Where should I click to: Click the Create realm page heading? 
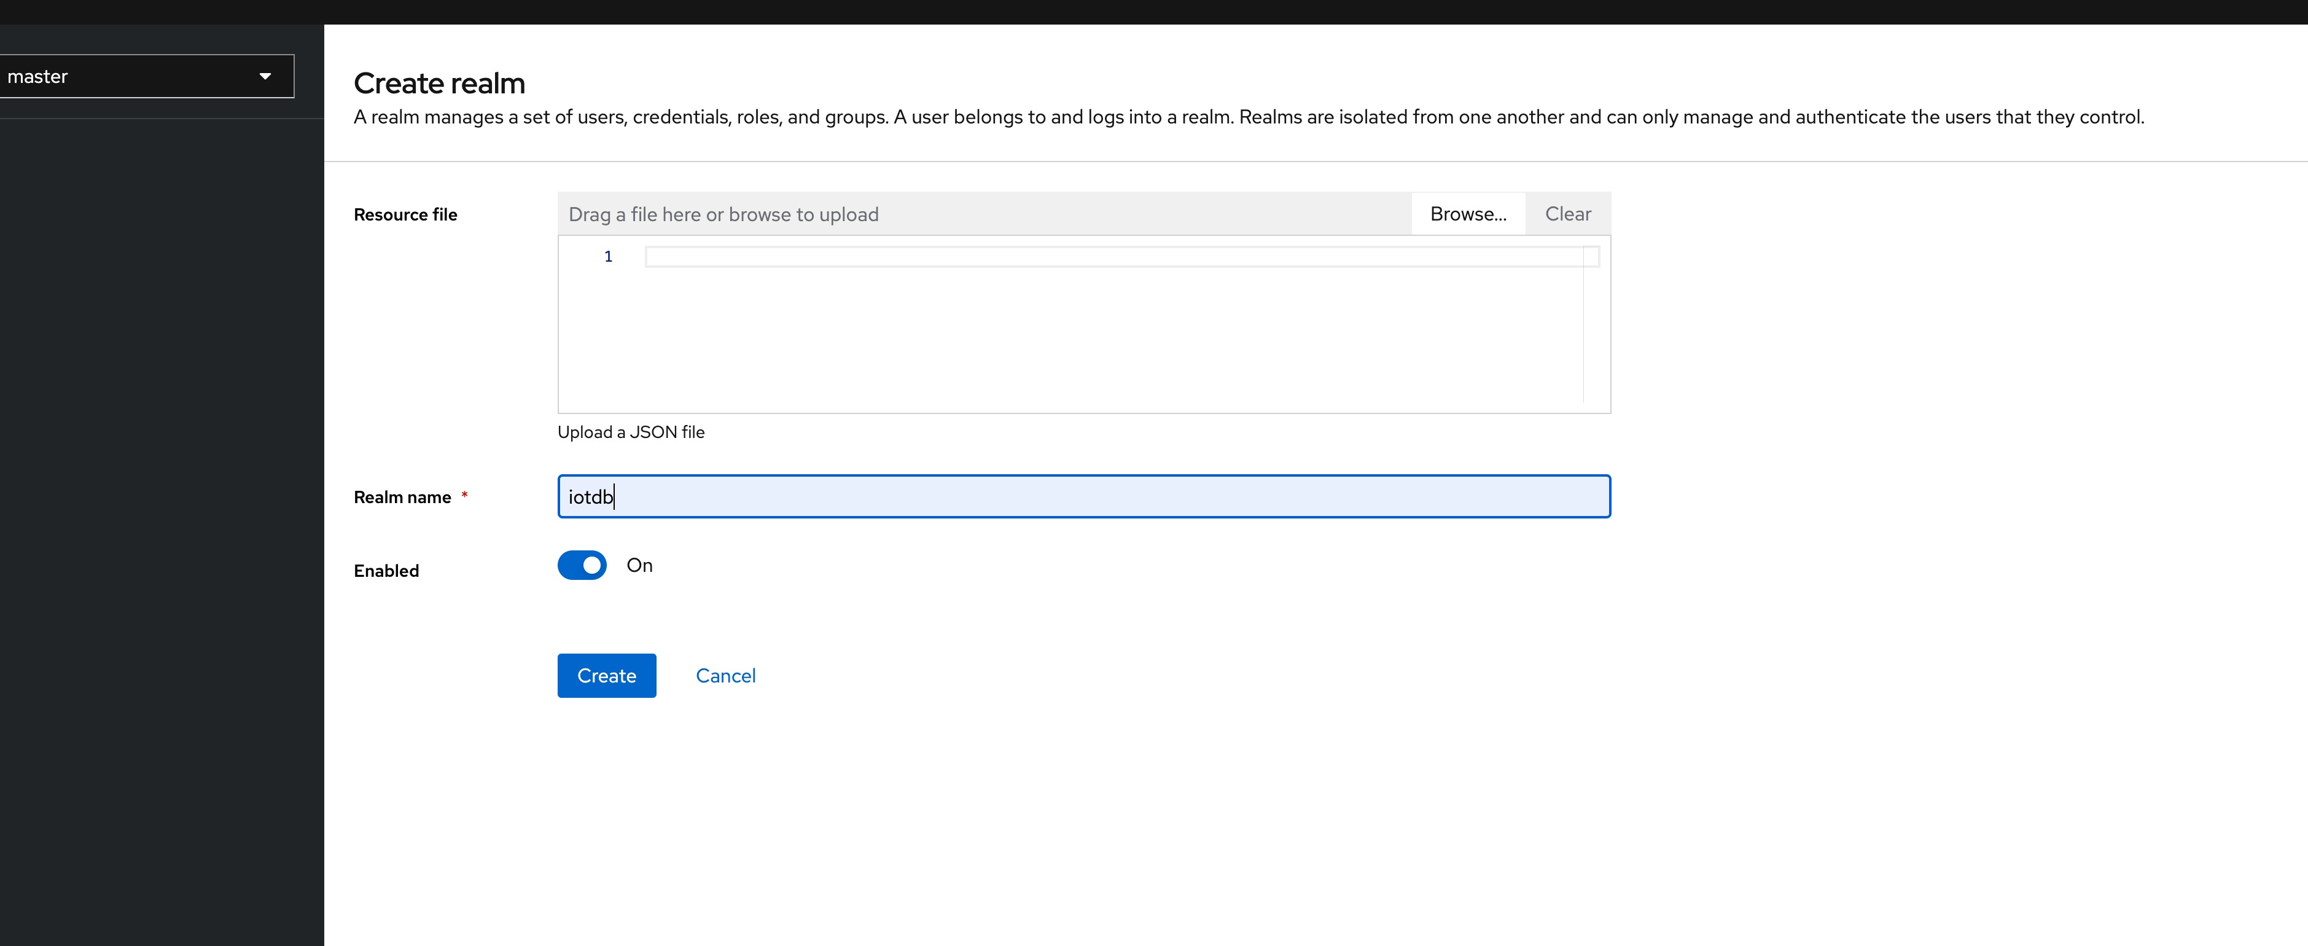(x=439, y=84)
